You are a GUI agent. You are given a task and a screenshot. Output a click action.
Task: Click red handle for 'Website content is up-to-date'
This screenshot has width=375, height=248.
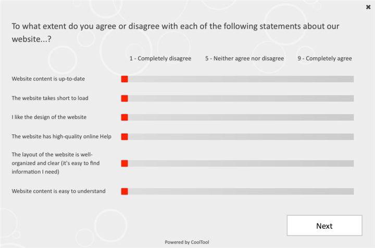click(124, 79)
